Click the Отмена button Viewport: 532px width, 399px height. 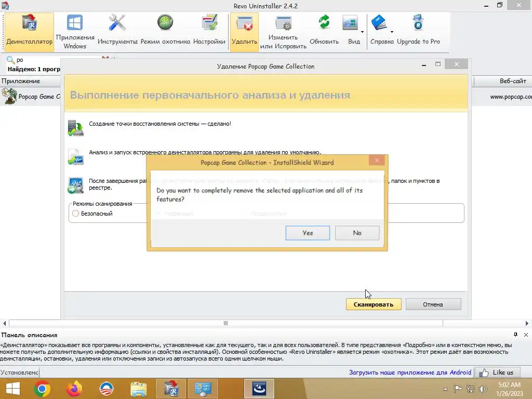433,304
